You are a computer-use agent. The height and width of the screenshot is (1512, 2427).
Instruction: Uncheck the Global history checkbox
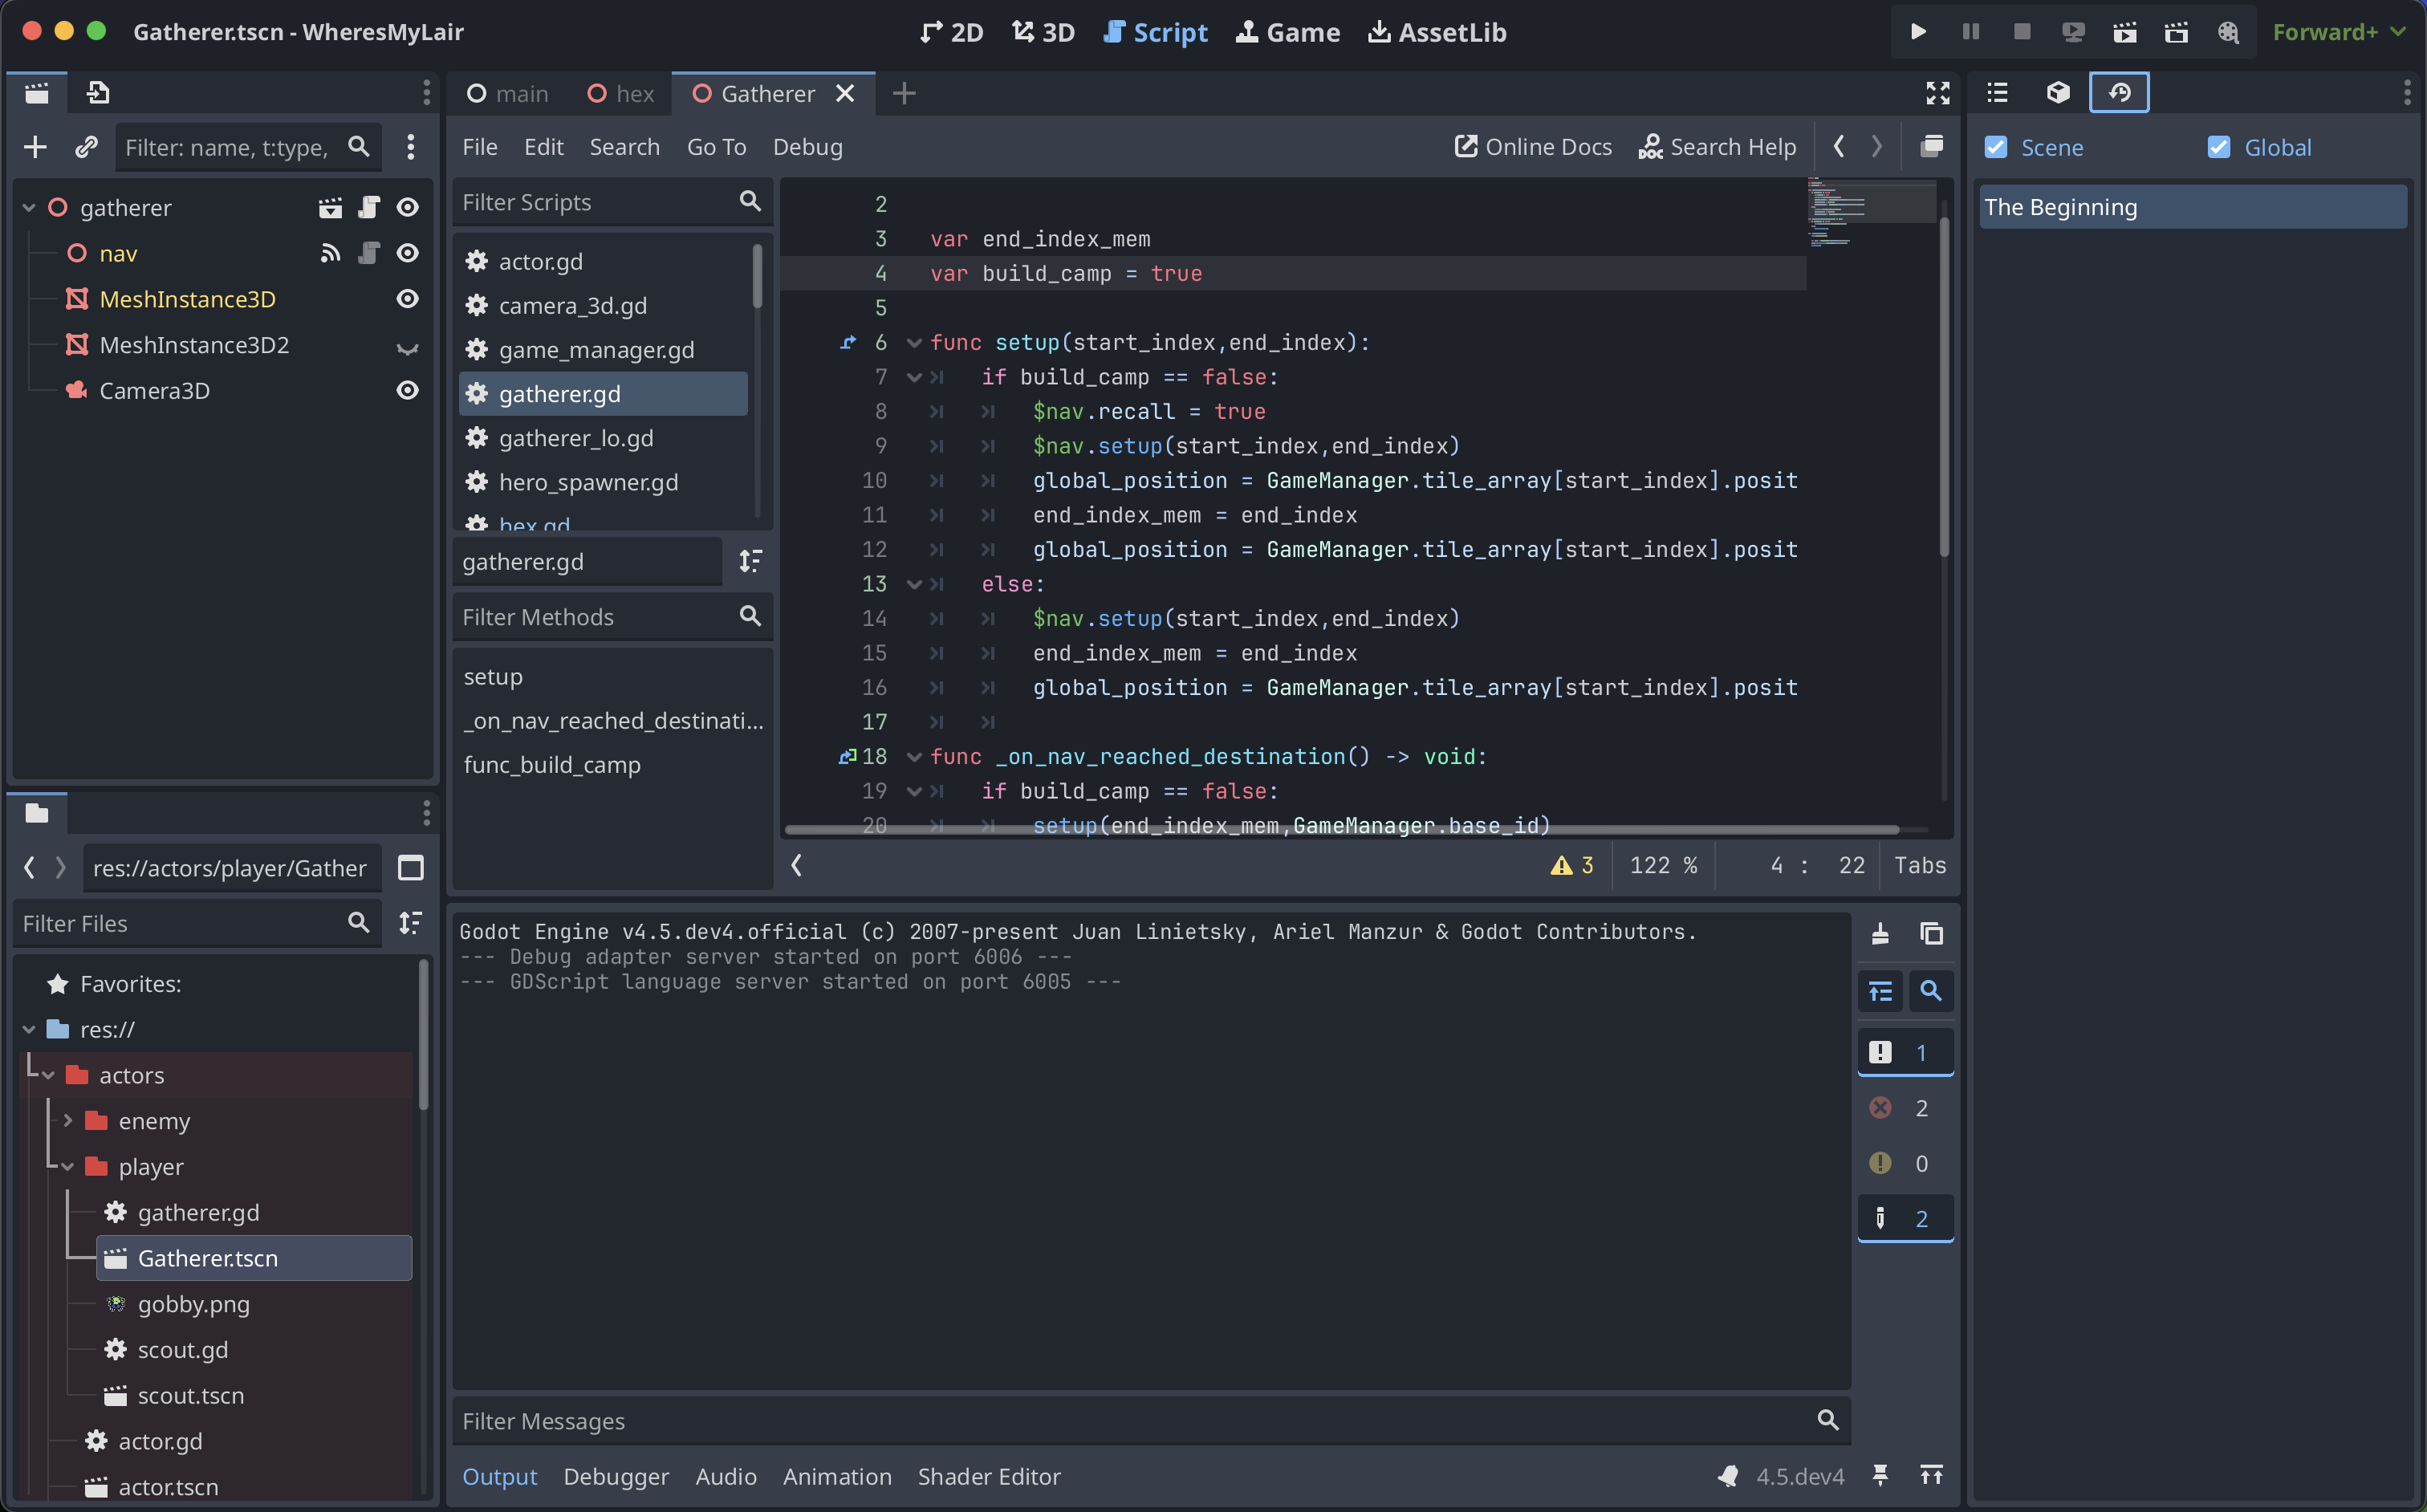[2219, 147]
